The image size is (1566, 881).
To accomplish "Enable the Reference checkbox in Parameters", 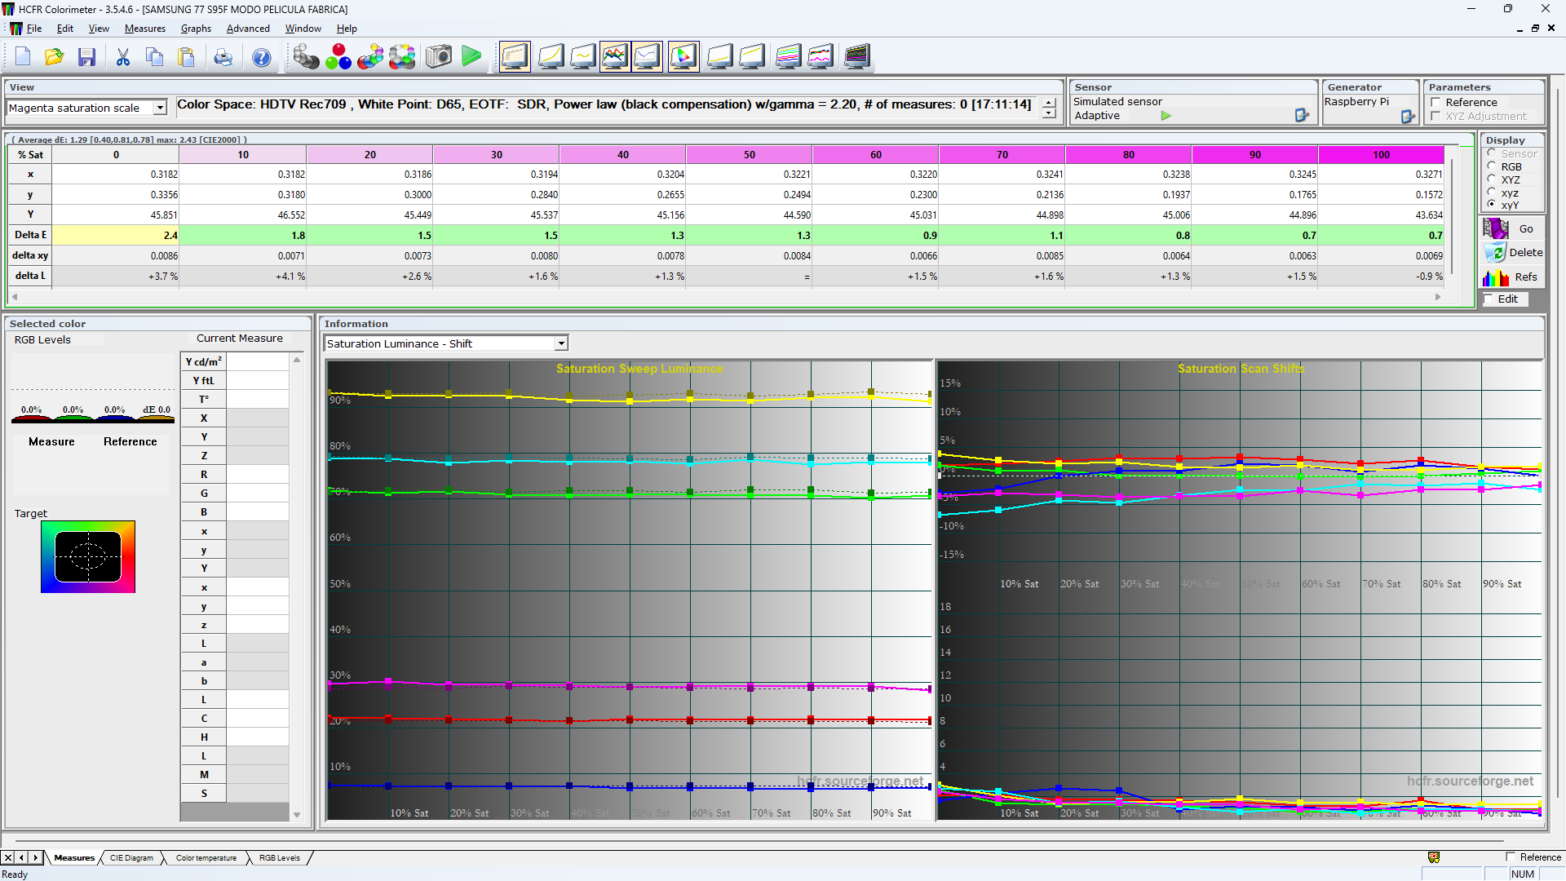I will coord(1435,102).
